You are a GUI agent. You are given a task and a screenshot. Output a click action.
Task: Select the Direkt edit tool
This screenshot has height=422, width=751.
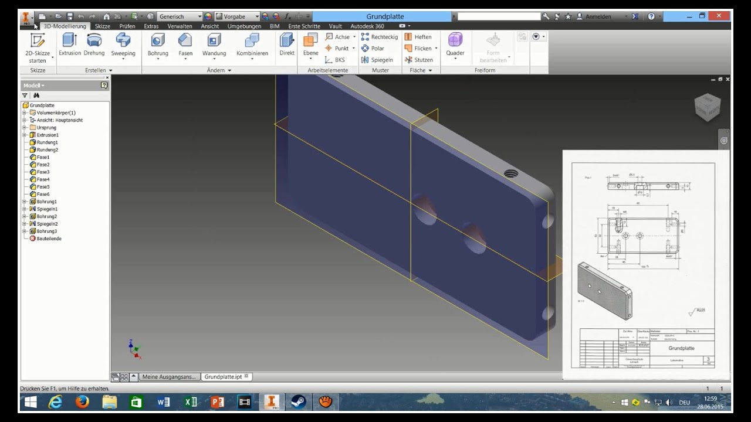tap(287, 45)
